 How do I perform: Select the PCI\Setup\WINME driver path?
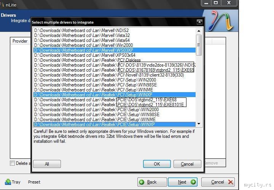point(115,89)
